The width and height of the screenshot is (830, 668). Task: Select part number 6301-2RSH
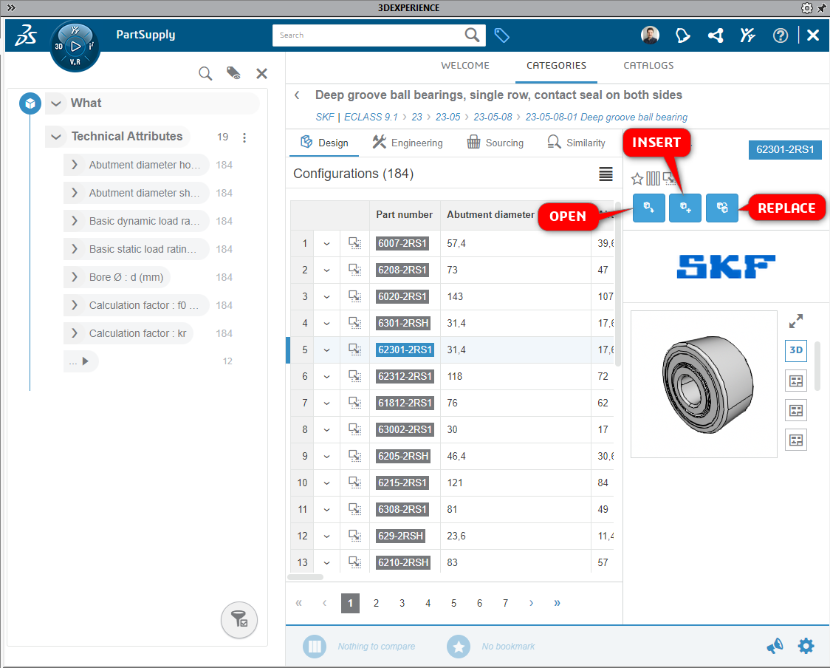click(403, 323)
